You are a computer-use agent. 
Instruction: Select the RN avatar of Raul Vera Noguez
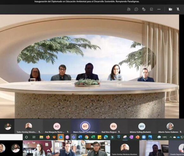[x=113, y=126]
